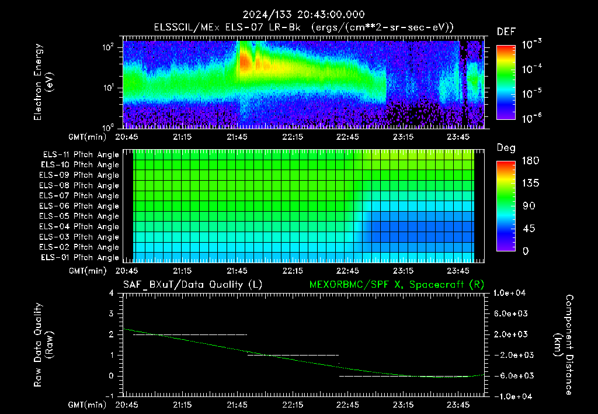Click the 6.0e+03 right-axis value
The width and height of the screenshot is (598, 414).
511,314
